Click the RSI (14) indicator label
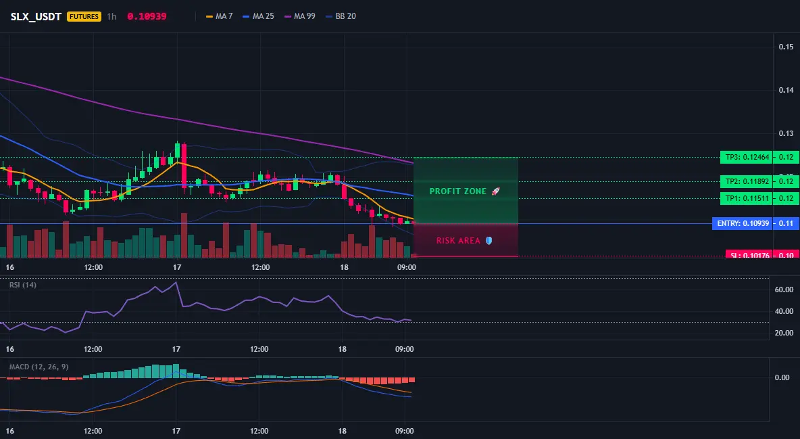This screenshot has width=800, height=439. point(23,285)
